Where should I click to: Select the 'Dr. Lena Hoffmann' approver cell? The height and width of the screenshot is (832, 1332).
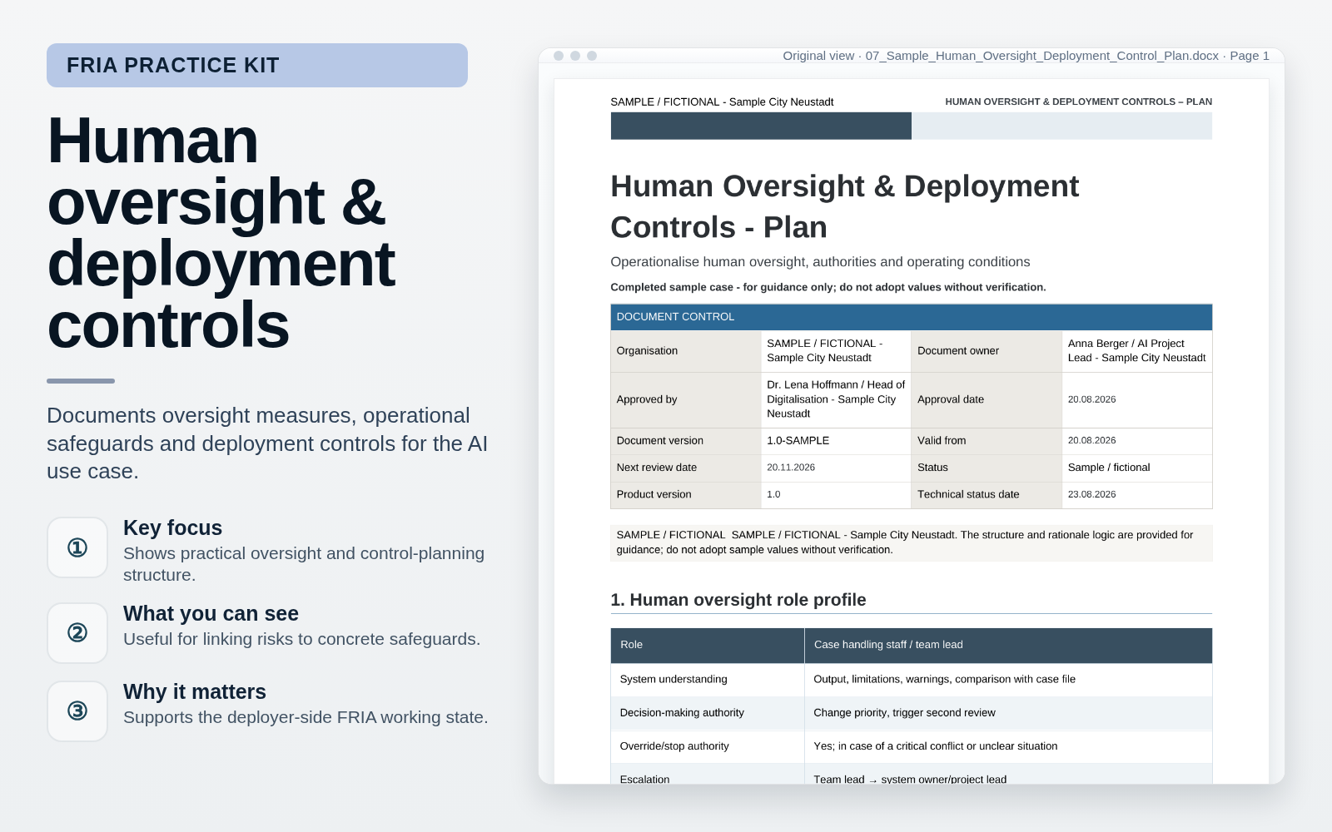[x=836, y=399]
